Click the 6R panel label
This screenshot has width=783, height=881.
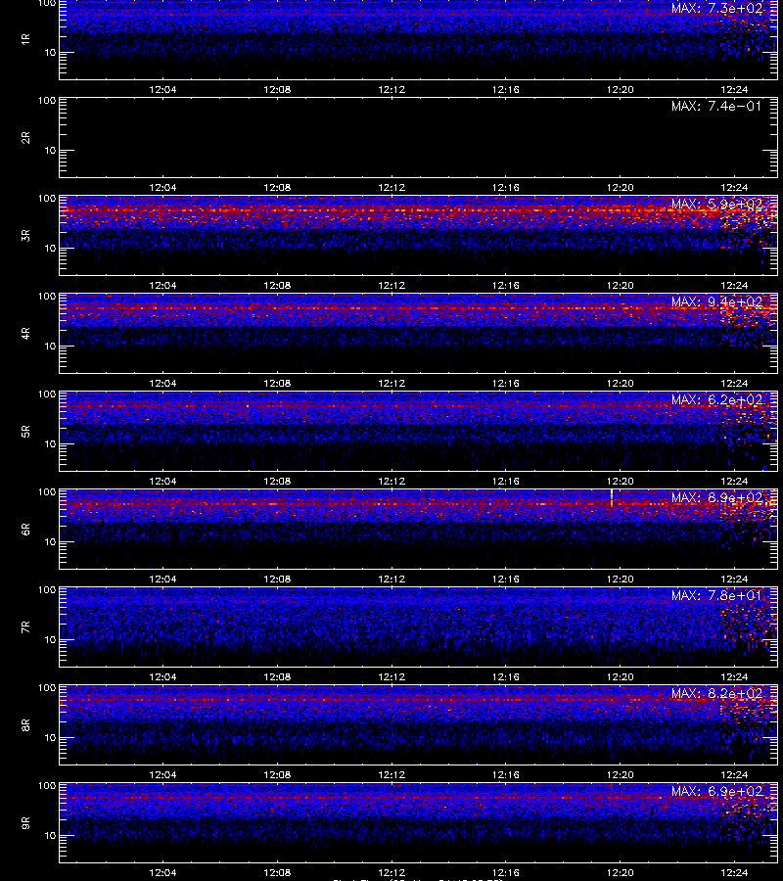tap(25, 530)
